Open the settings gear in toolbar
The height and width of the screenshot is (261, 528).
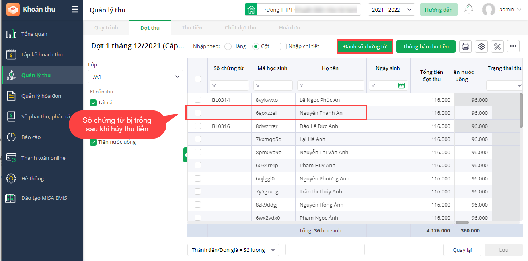click(481, 46)
